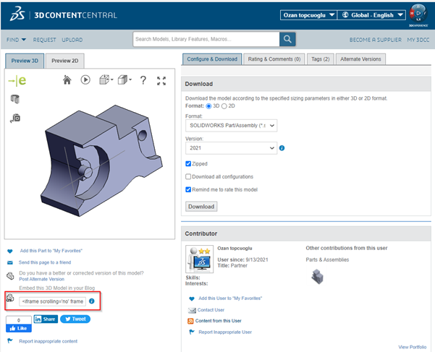Uncheck the Zipped checkbox
Viewport: 435px width, 352px height.
[x=189, y=164]
